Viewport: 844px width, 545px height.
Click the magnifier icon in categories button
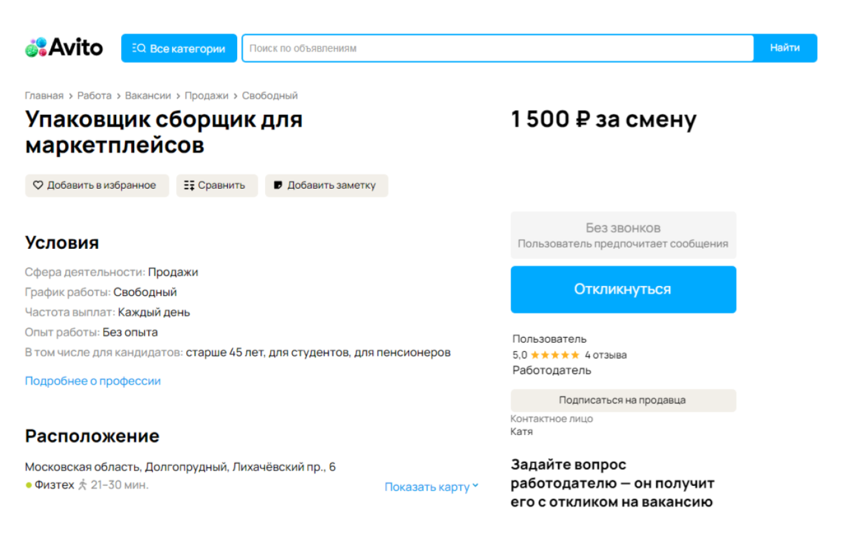138,48
